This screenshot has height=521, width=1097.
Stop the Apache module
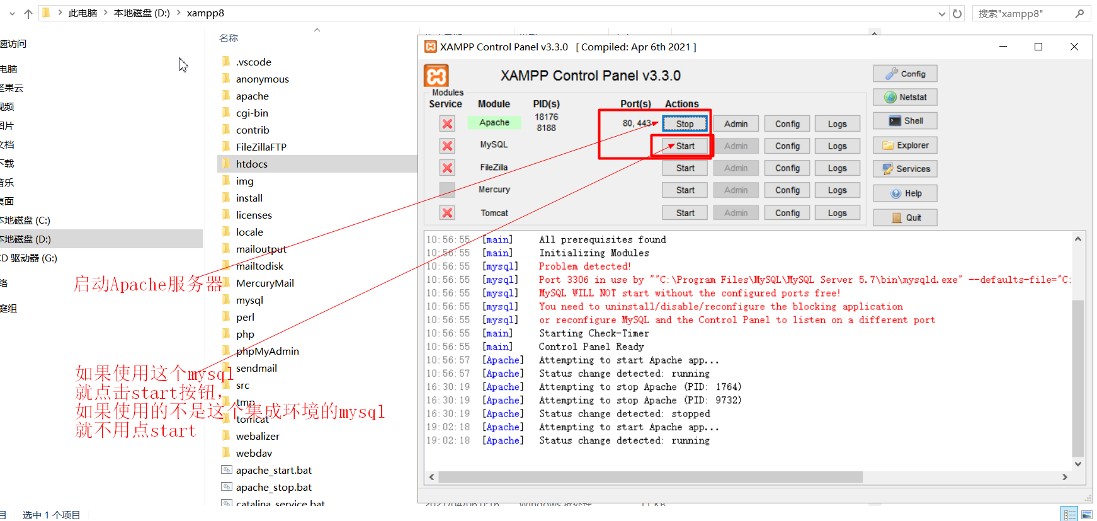685,124
